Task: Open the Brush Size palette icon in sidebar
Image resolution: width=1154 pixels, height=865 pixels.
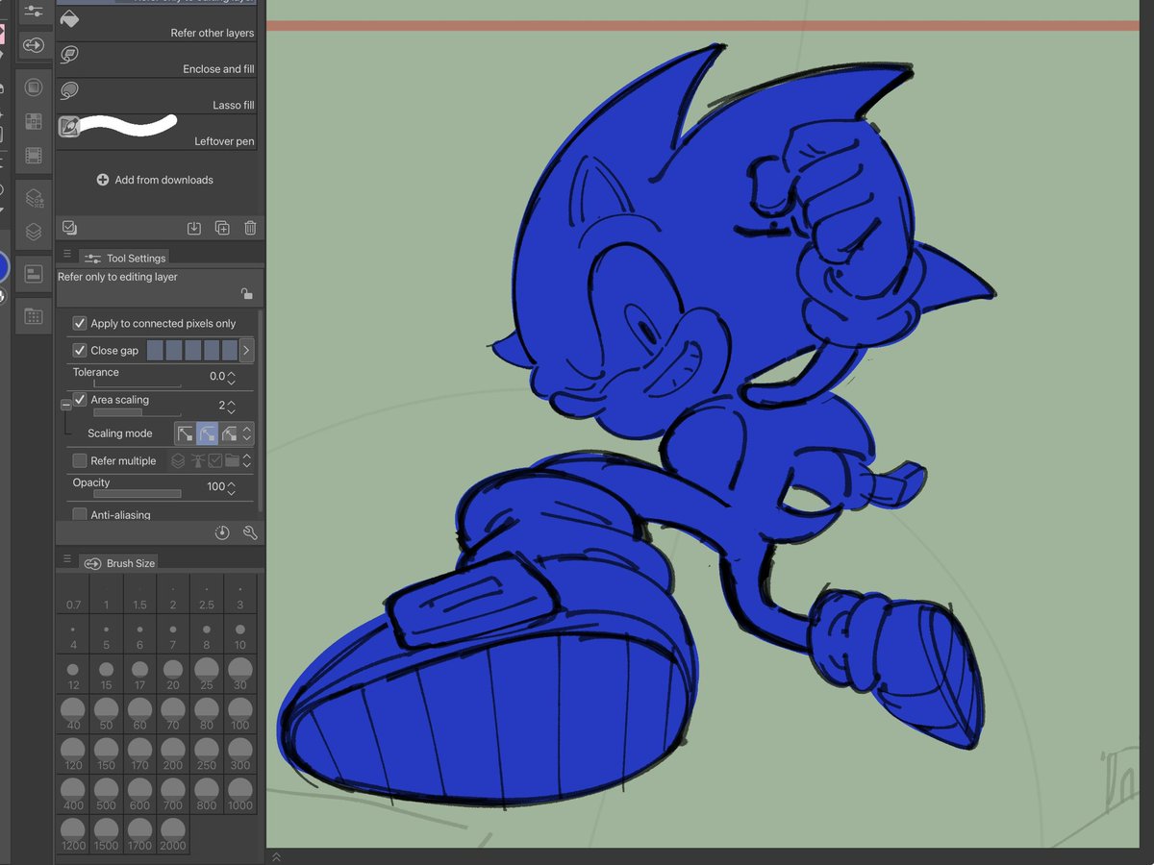Action: tap(34, 45)
